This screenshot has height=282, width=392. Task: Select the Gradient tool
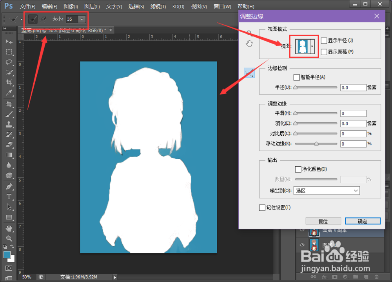click(9, 155)
